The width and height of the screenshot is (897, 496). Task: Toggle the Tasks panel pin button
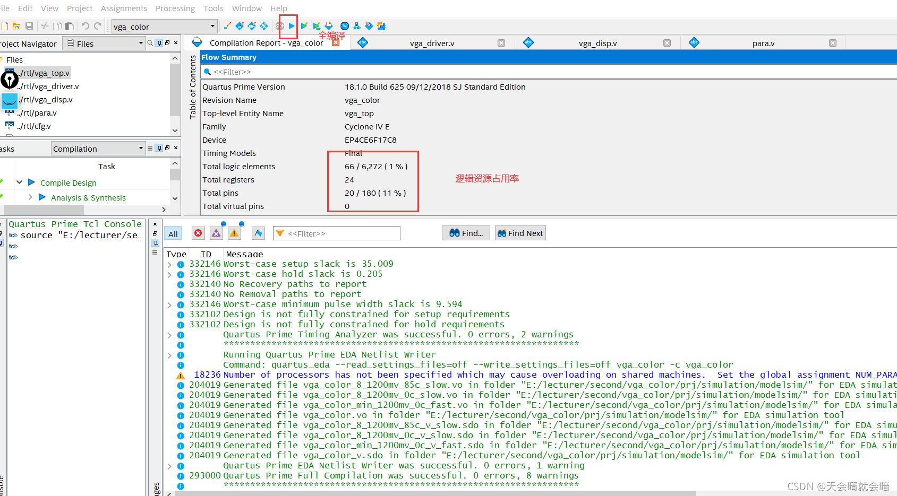coord(159,149)
